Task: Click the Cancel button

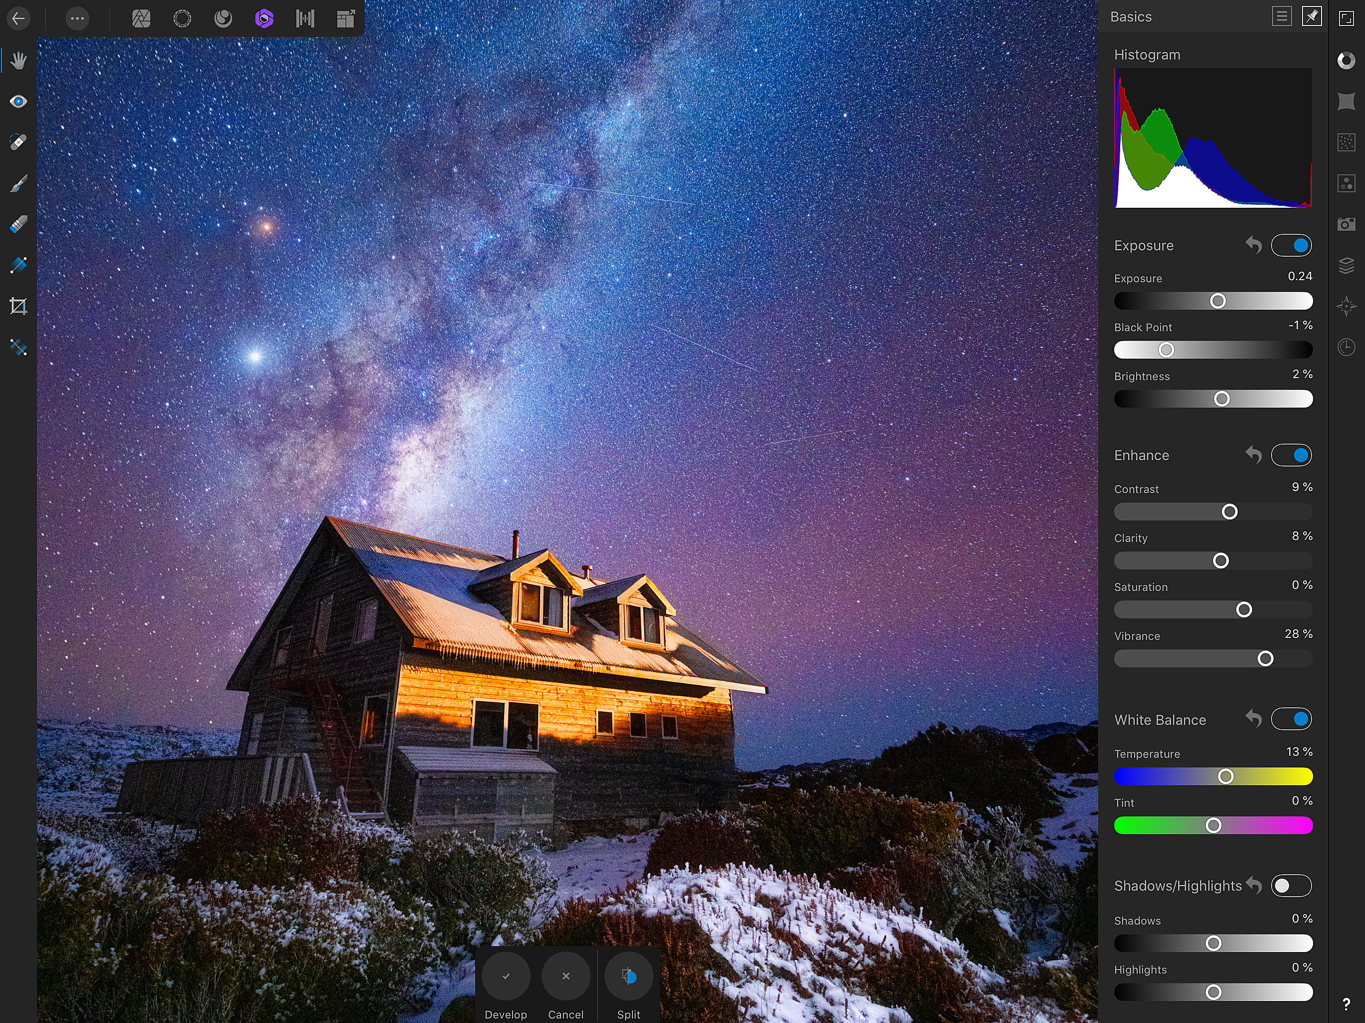Action: click(x=565, y=976)
